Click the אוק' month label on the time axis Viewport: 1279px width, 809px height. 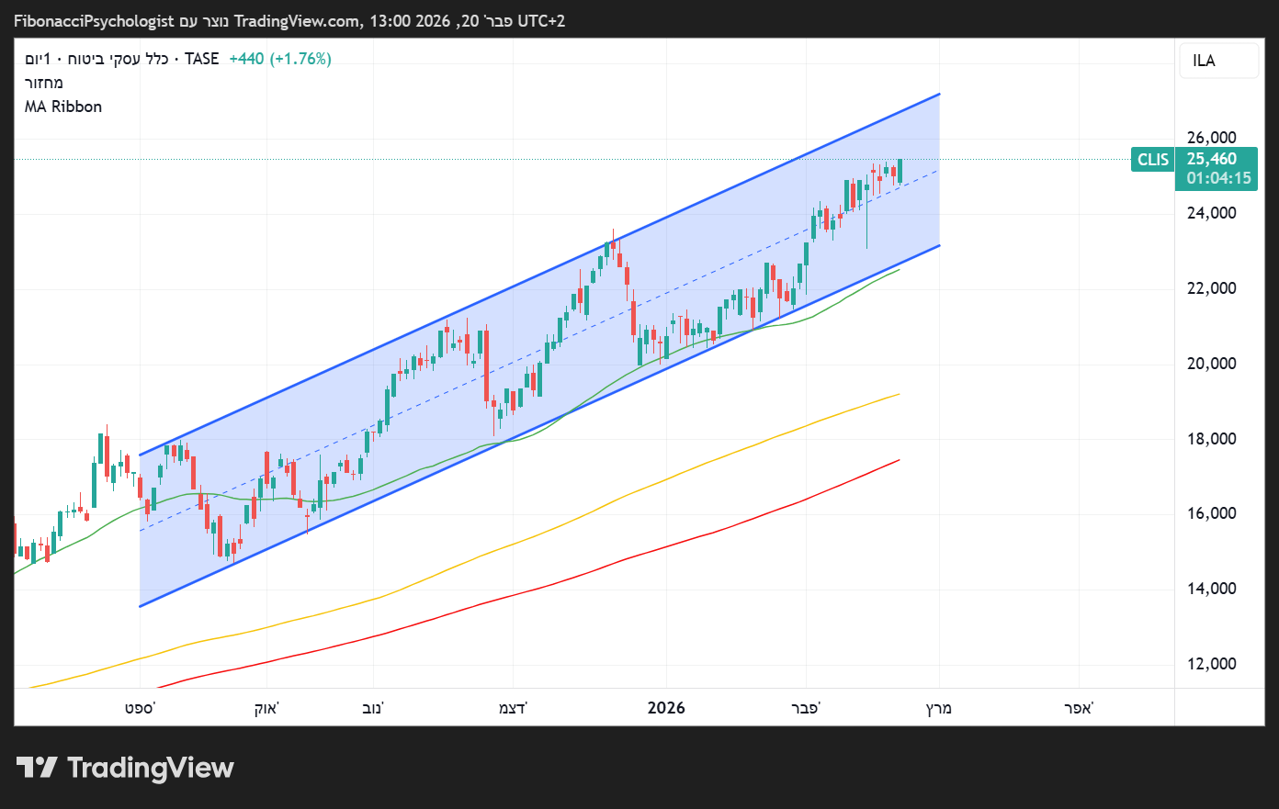266,708
